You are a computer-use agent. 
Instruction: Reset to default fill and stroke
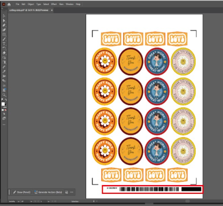(2, 99)
